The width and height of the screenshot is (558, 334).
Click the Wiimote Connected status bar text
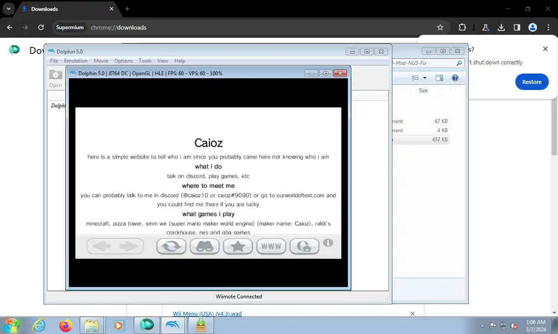[239, 297]
